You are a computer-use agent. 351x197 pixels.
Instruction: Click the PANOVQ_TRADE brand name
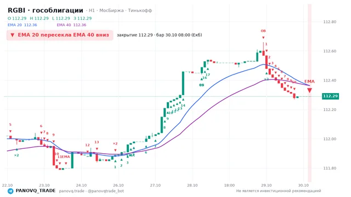pyautogui.click(x=36, y=191)
